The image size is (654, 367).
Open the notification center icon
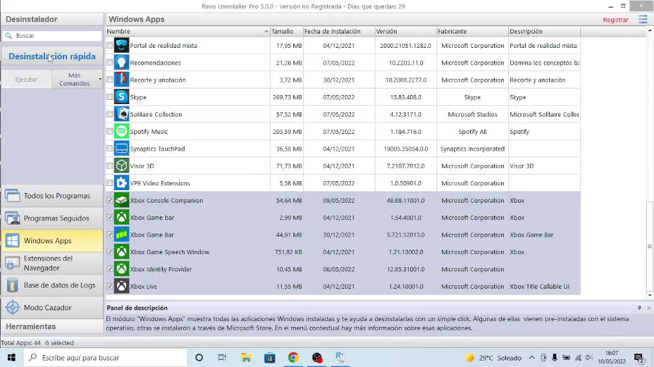[x=638, y=358]
